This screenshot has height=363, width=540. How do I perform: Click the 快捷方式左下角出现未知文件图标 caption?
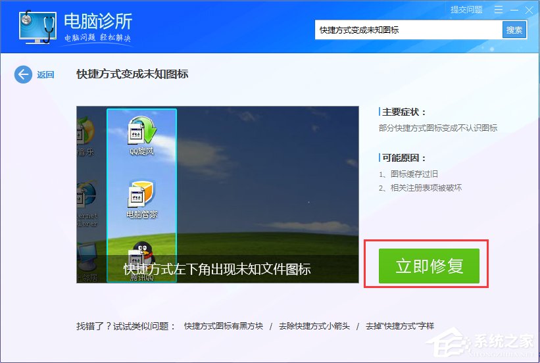click(217, 270)
